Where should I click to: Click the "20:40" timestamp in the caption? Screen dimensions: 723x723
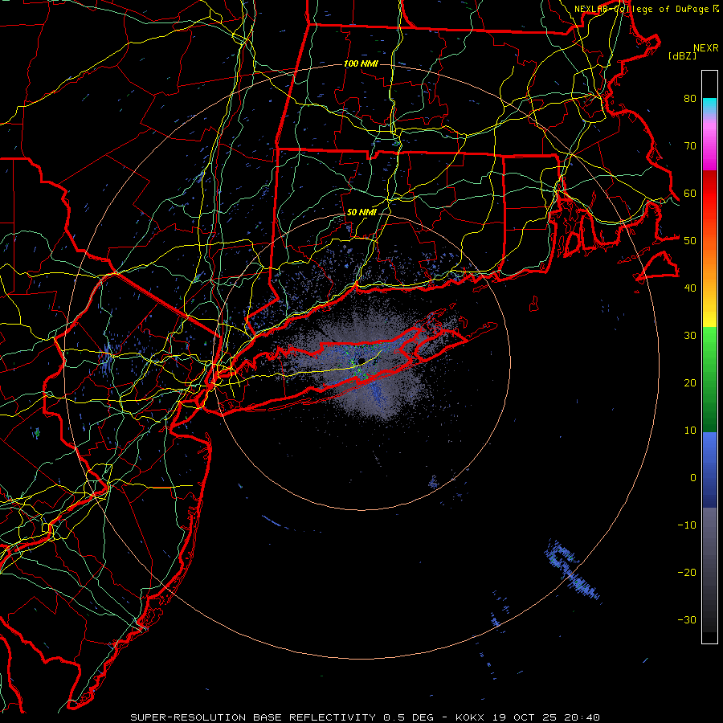[582, 717]
